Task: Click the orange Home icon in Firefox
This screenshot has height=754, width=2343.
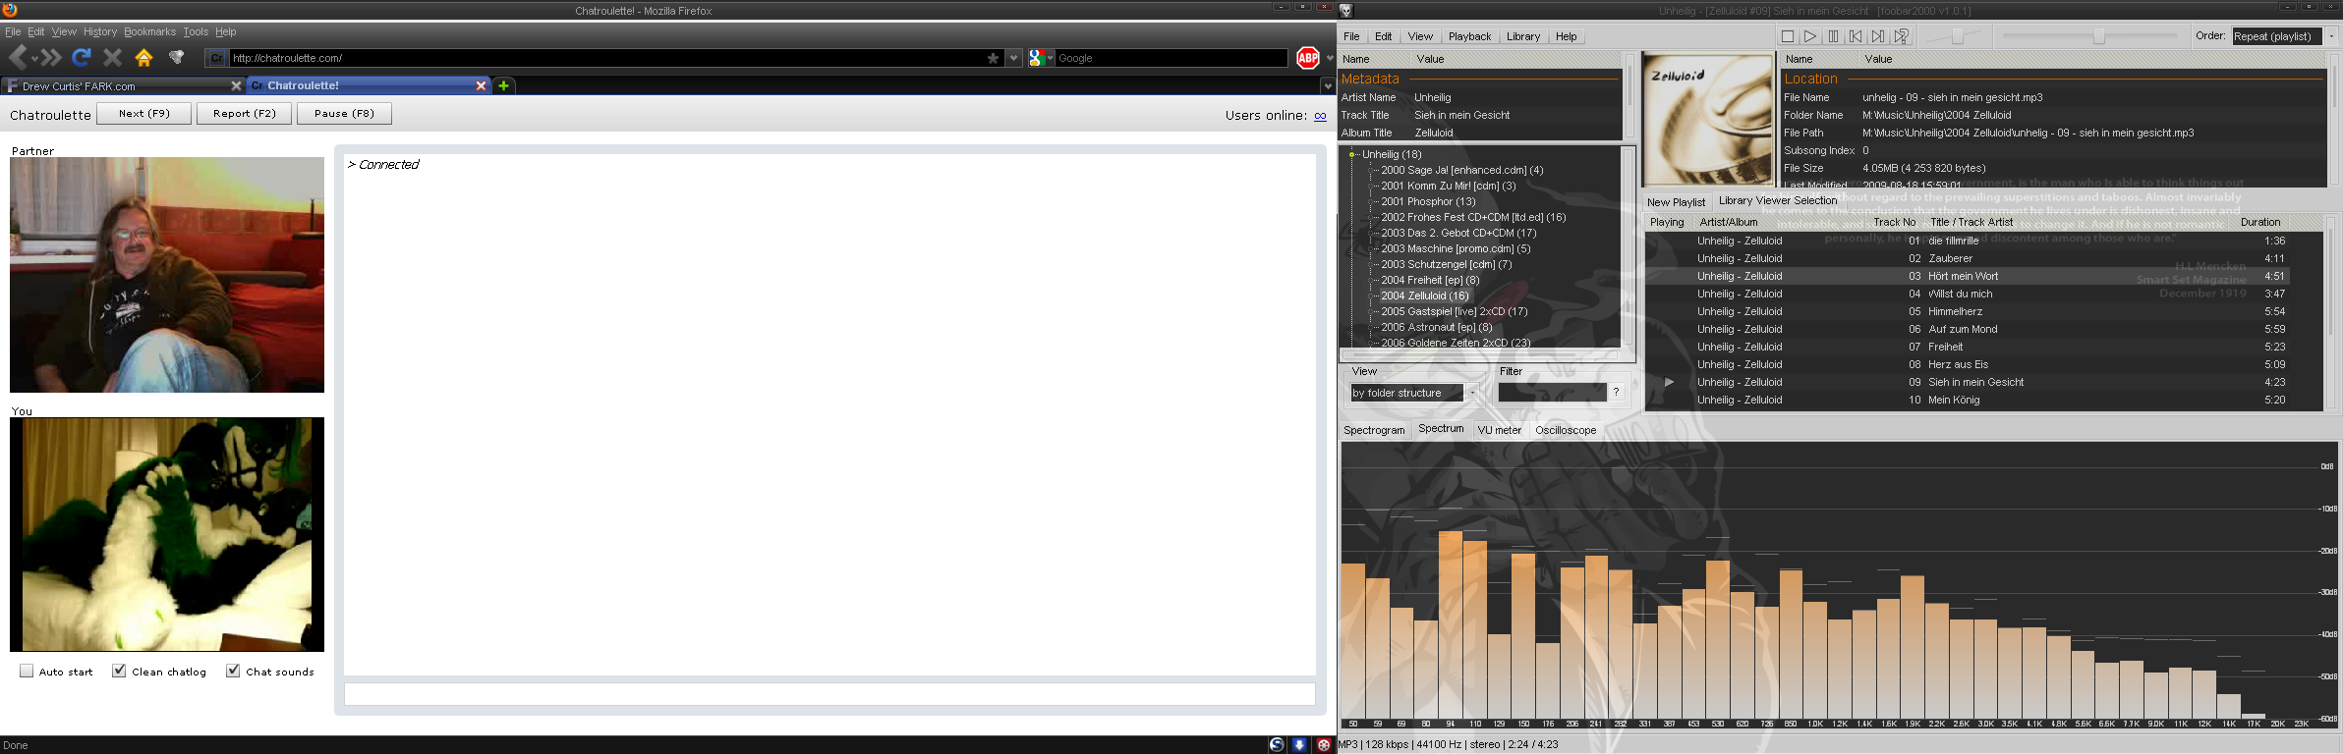Action: [143, 58]
